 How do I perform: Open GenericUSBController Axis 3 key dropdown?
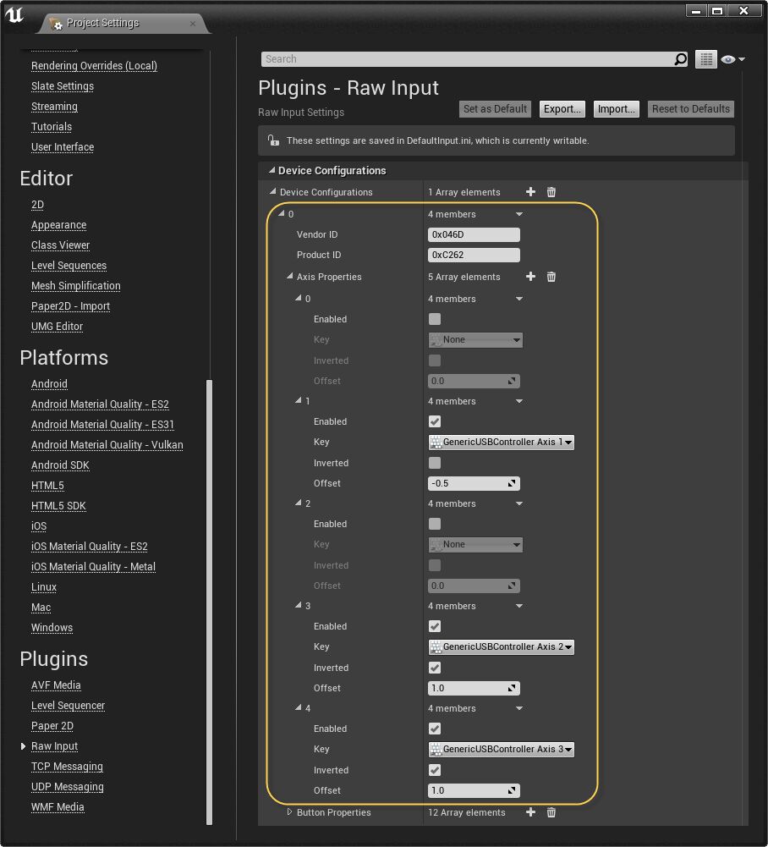(x=502, y=749)
